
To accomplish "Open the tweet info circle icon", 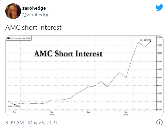I will [x=160, y=122].
